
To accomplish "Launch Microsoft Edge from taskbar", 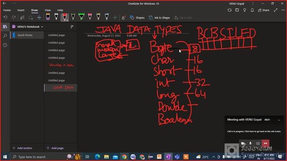I will (x=97, y=157).
